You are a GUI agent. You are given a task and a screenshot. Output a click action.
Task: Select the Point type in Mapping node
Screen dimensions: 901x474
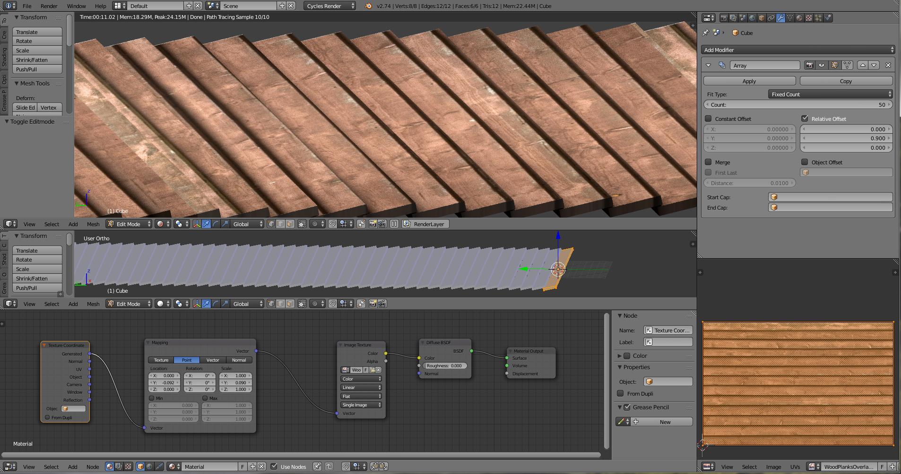[187, 360]
